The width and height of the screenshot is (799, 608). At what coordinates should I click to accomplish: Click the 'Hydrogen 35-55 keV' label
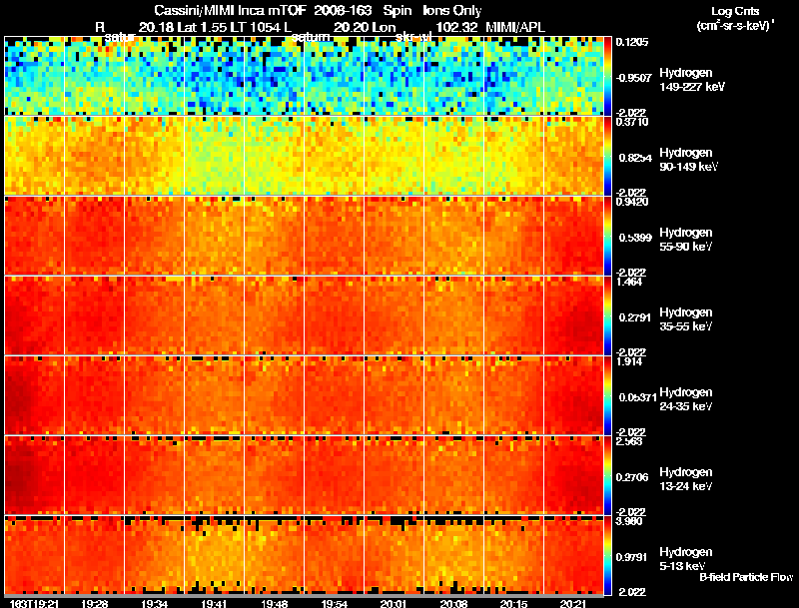(686, 319)
